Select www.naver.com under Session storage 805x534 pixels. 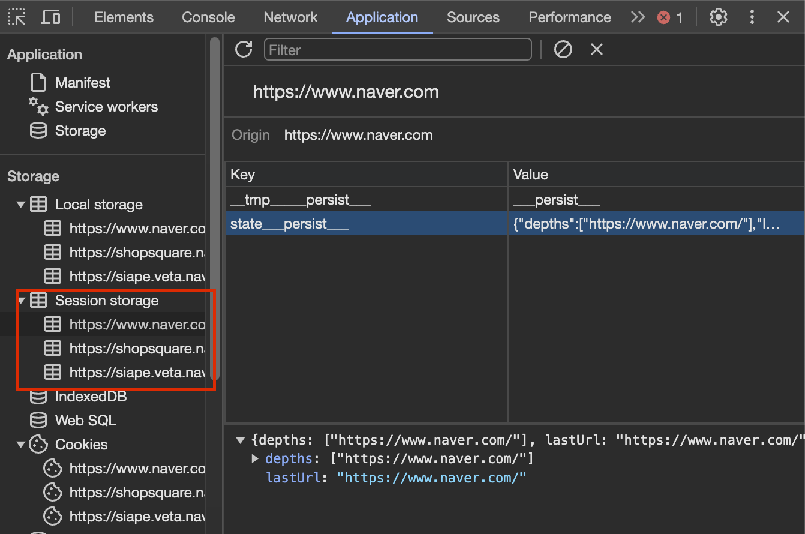[x=137, y=325]
